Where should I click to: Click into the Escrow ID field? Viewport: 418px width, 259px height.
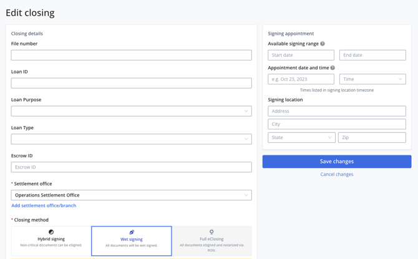131,167
